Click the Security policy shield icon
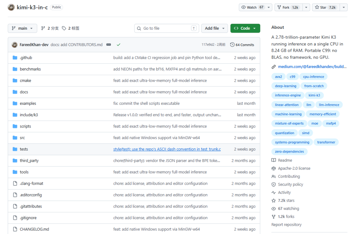357x234 pixels. pyautogui.click(x=274, y=185)
